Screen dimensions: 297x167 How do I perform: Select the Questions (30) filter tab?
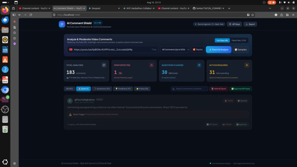tap(102, 89)
